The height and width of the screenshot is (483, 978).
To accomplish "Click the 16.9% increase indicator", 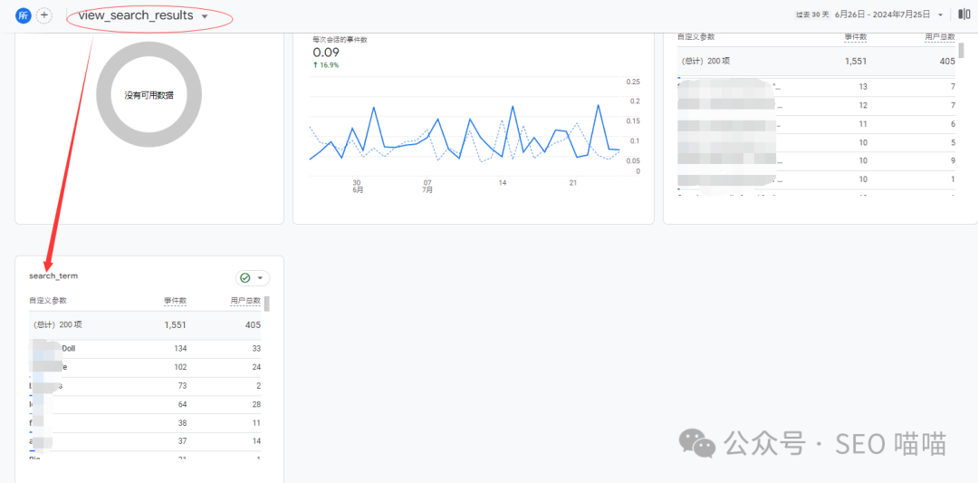I will tap(326, 65).
